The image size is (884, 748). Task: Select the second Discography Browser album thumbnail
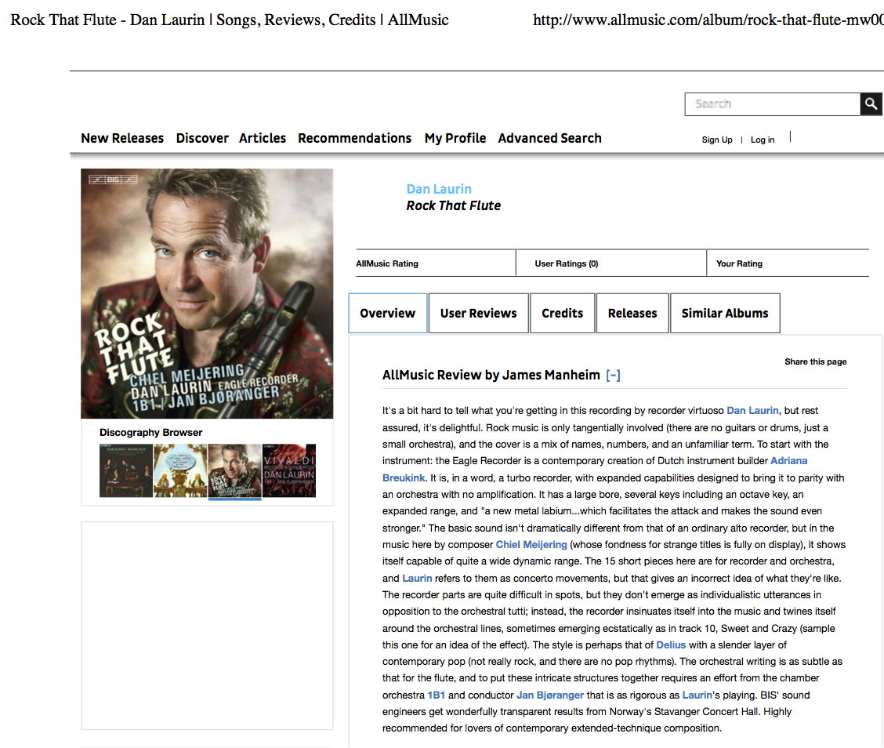tap(180, 470)
